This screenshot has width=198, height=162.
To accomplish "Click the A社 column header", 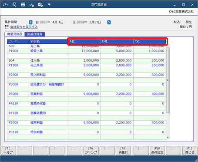I will [84, 41].
